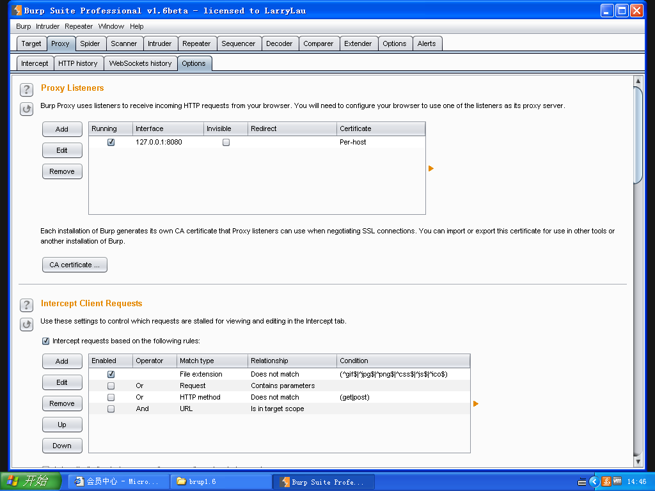655x491 pixels.
Task: Click the taskbar clock showing 14:46
Action: coord(636,482)
